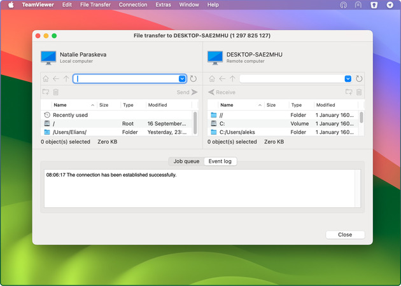Image resolution: width=401 pixels, height=286 pixels.
Task: Select the /Users/Elians/ folder
Action: tap(116, 132)
